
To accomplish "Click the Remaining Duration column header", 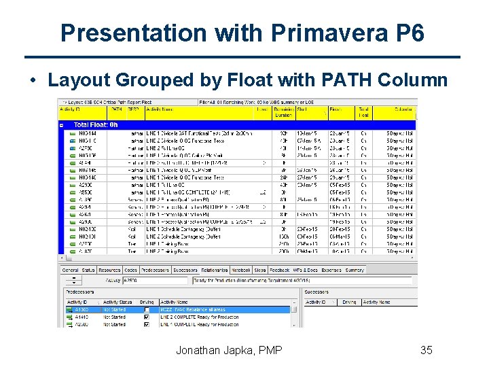I will [x=283, y=113].
